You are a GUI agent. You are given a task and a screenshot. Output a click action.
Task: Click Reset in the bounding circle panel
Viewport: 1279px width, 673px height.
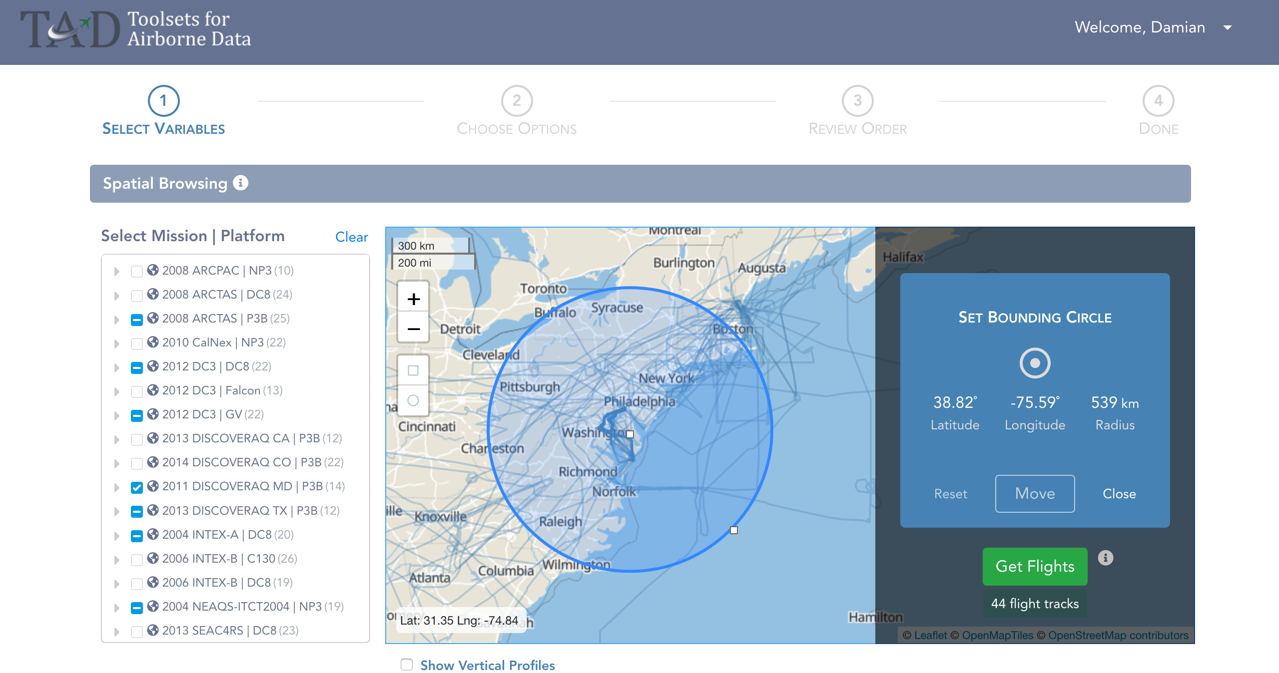[950, 494]
